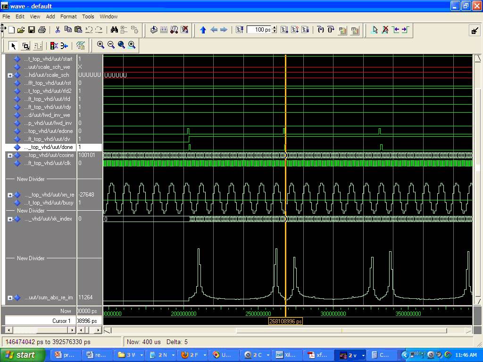Click the blue up arrow icon

pos(203,30)
